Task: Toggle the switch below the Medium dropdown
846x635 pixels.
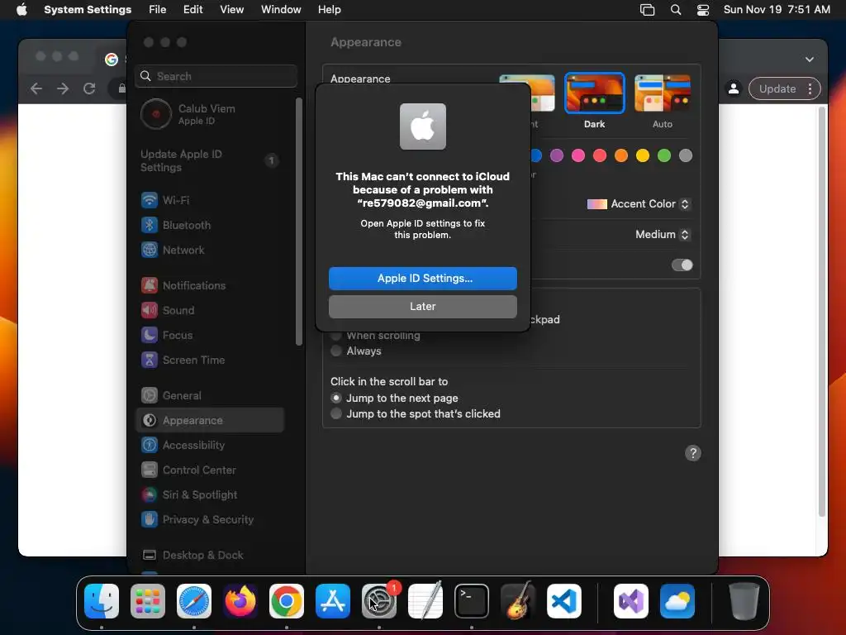Action: (x=682, y=265)
